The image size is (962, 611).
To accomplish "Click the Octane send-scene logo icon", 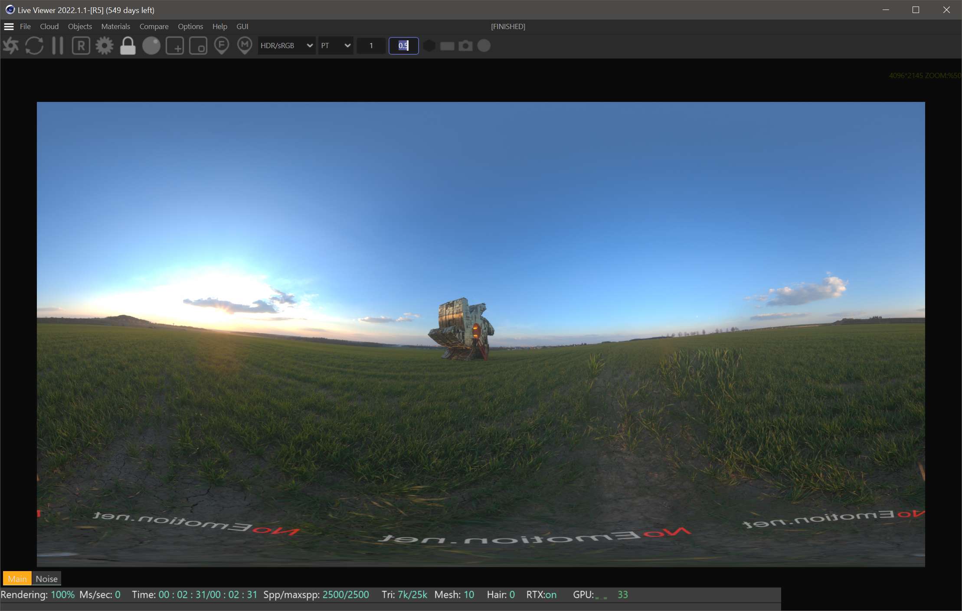I will tap(11, 46).
